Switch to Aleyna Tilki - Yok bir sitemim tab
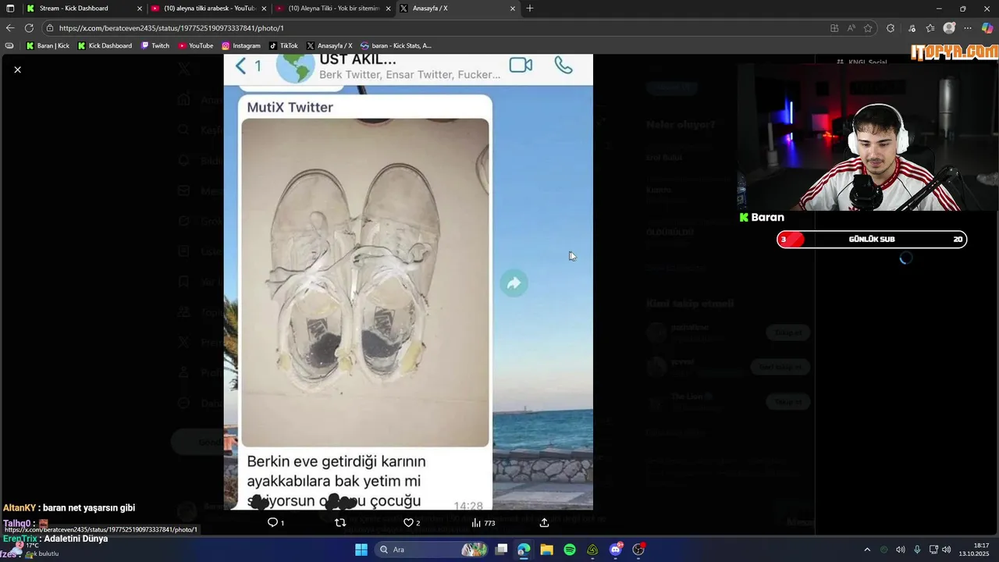999x562 pixels. click(333, 8)
